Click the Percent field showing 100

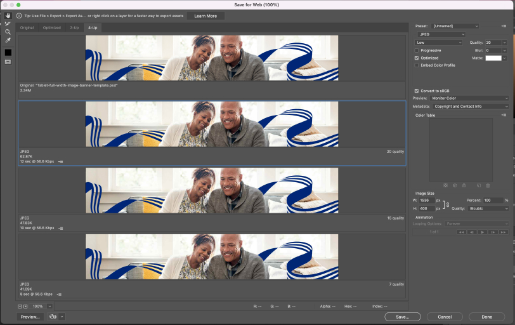[x=493, y=201]
